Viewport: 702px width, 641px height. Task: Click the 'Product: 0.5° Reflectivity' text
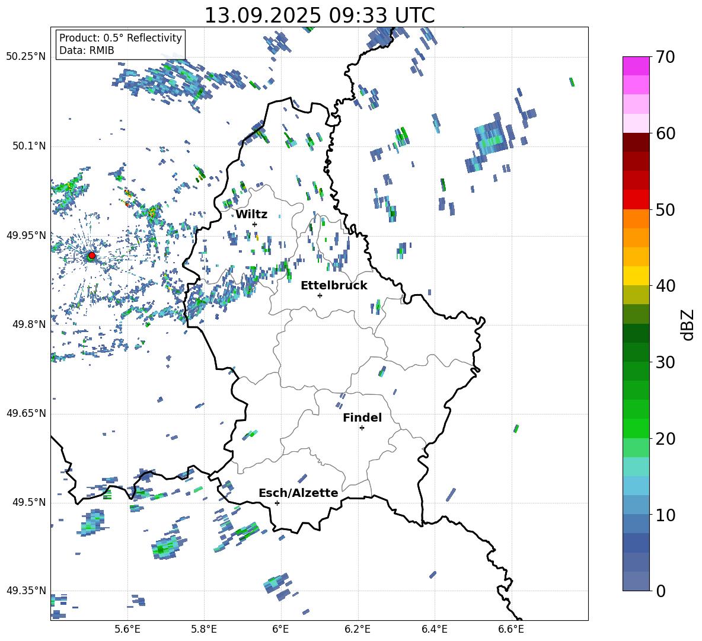click(x=120, y=38)
